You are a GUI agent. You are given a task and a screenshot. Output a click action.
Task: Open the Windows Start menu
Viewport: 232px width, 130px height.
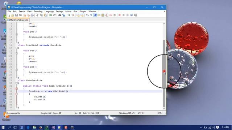point(3,127)
